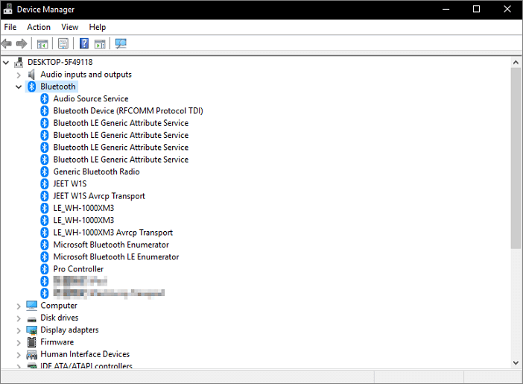Click Scan for hardware changes icon
The height and width of the screenshot is (384, 523).
pyautogui.click(x=121, y=43)
